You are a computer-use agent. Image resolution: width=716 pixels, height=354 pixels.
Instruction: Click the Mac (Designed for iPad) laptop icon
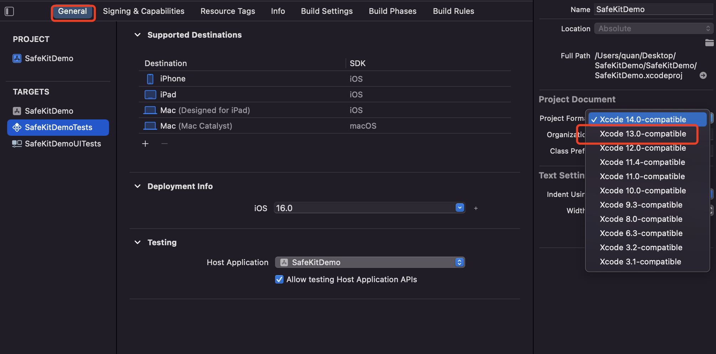[150, 110]
